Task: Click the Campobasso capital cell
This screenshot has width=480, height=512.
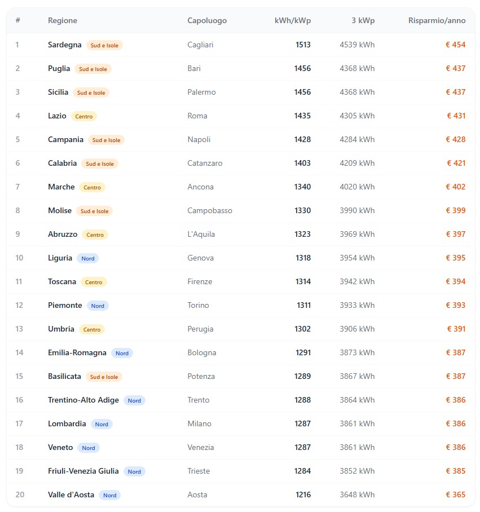Action: (x=210, y=211)
